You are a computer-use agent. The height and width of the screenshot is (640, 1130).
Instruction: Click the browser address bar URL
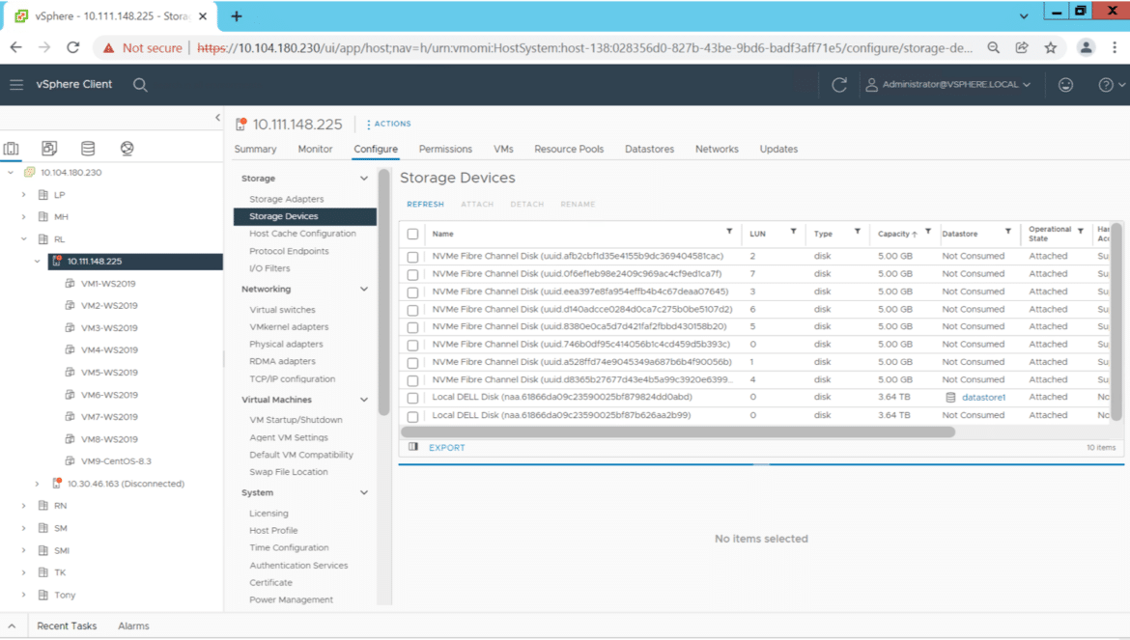pos(584,48)
